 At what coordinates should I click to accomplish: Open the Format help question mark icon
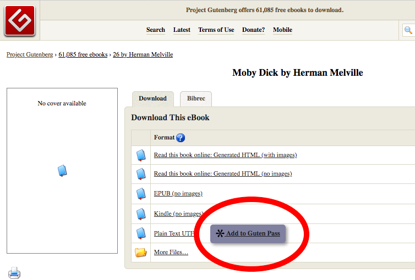coord(181,138)
